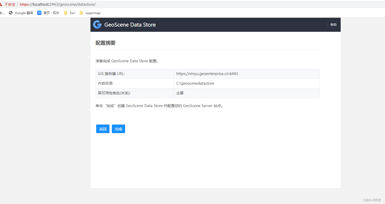Click the GeoScene Data Store title
385x204 pixels.
click(x=130, y=25)
